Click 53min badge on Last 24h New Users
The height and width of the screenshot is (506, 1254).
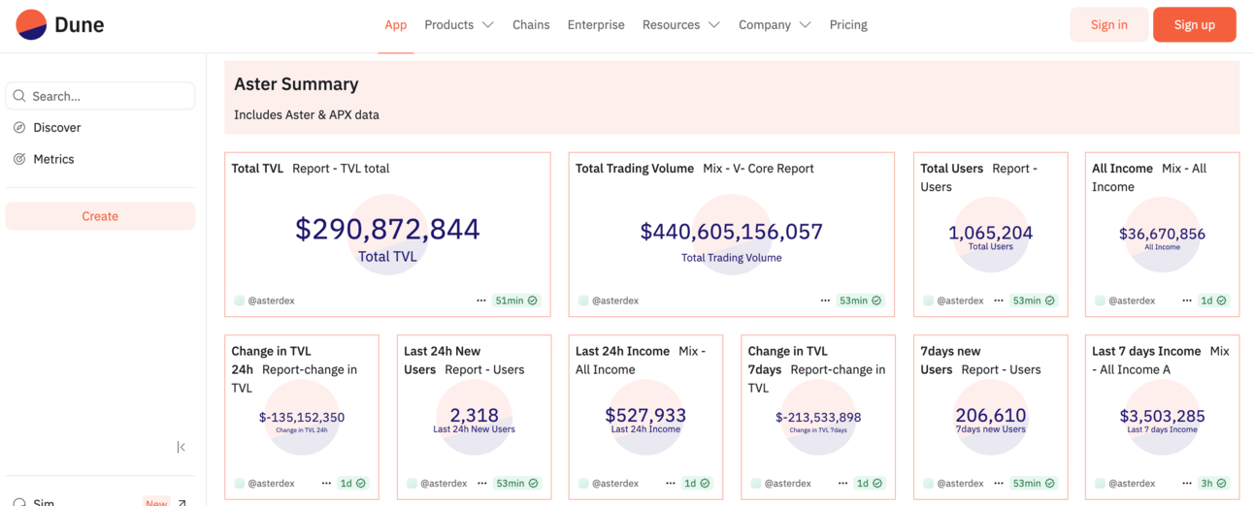click(518, 483)
